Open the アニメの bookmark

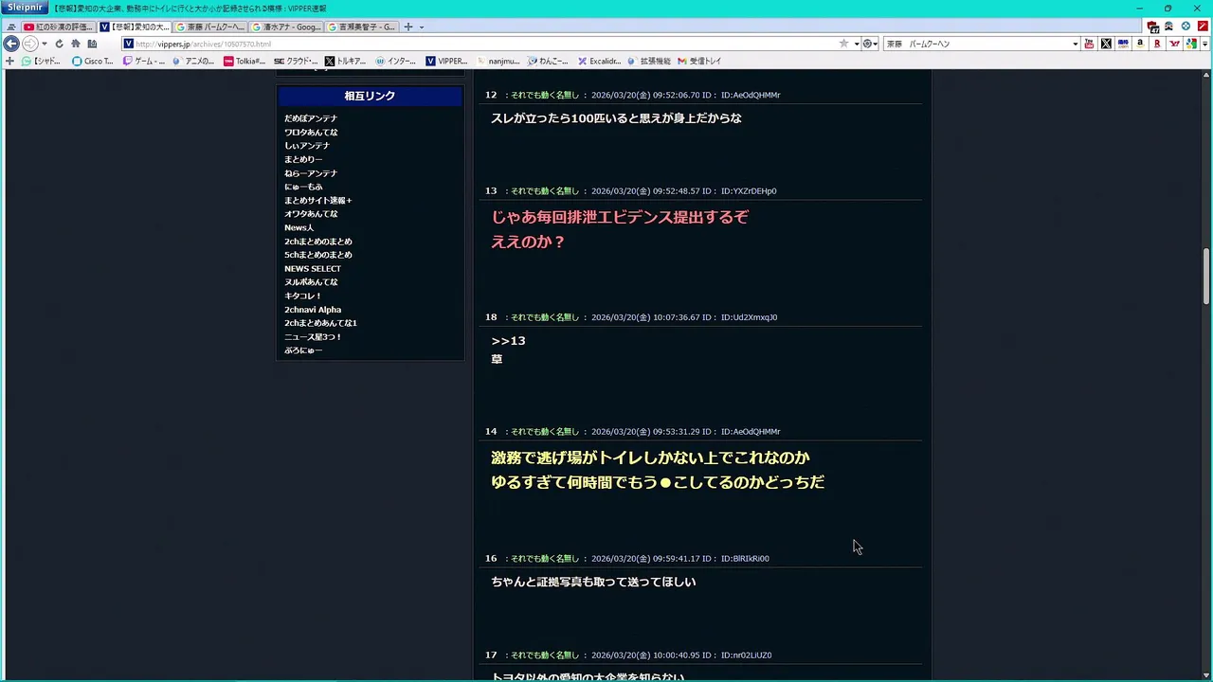pos(193,61)
